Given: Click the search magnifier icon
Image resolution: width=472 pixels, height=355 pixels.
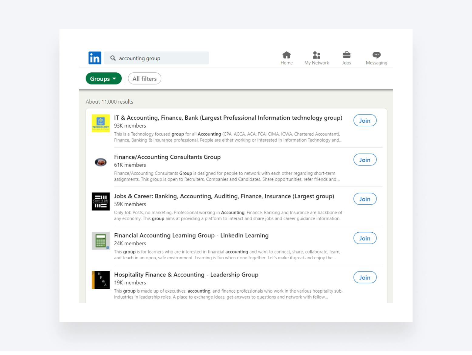Looking at the screenshot, I should pyautogui.click(x=113, y=58).
